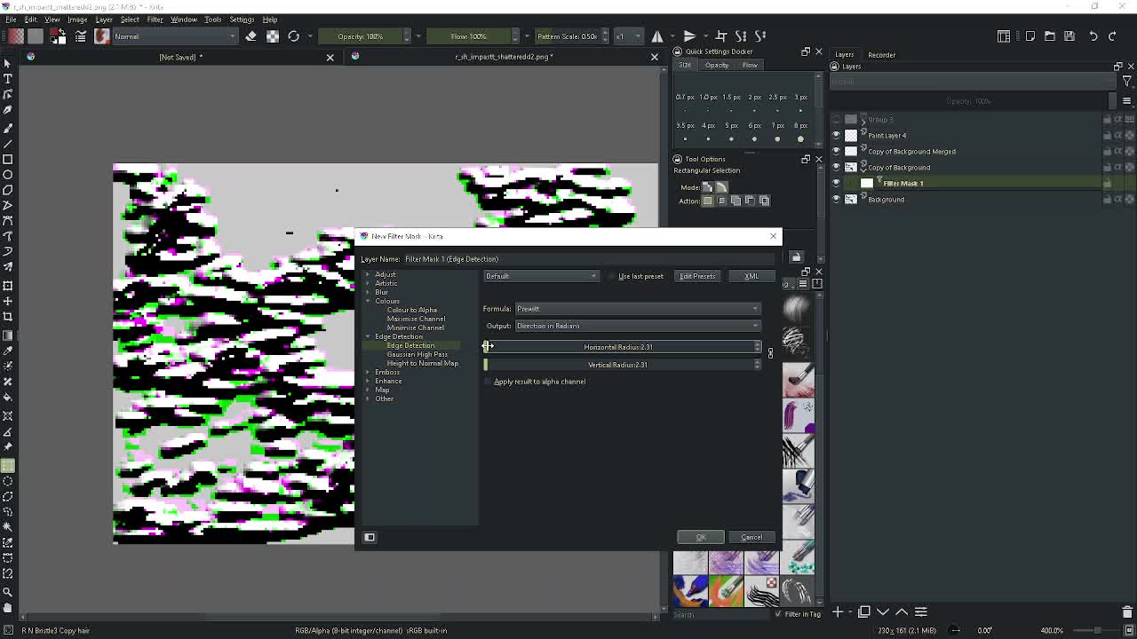Switch to the Recorder docker tab
The width and height of the screenshot is (1137, 639).
point(881,55)
